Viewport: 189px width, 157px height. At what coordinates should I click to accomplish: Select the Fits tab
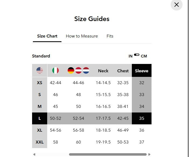(110, 36)
